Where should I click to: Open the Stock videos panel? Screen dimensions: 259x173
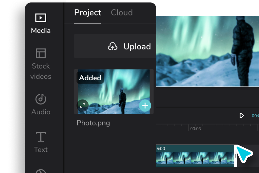[41, 64]
